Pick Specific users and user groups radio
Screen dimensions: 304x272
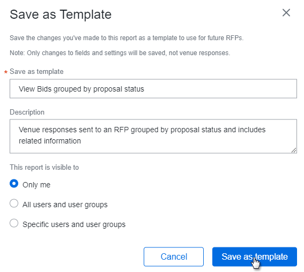click(x=14, y=223)
